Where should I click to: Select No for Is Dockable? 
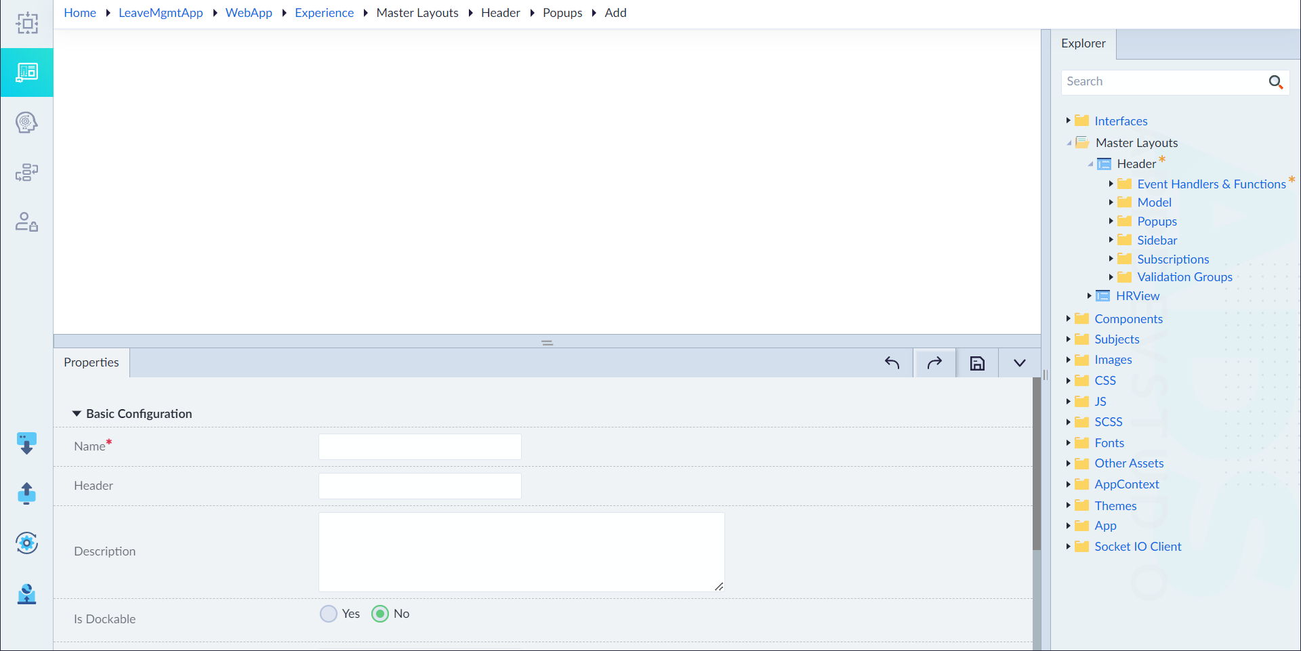pyautogui.click(x=380, y=614)
